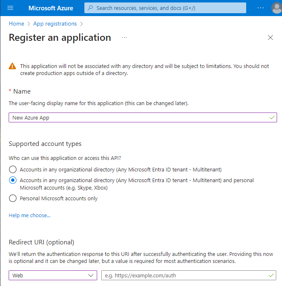Close the Register an application pane
The width and height of the screenshot is (282, 286).
coord(270,38)
